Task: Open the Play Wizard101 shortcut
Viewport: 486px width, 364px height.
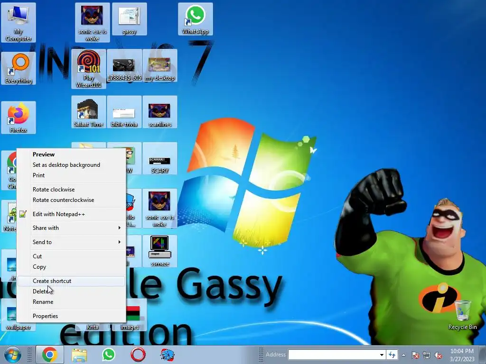Action: 89,69
